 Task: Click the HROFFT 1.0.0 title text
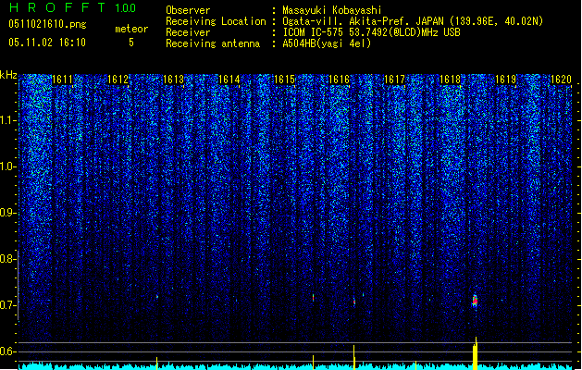73,7
